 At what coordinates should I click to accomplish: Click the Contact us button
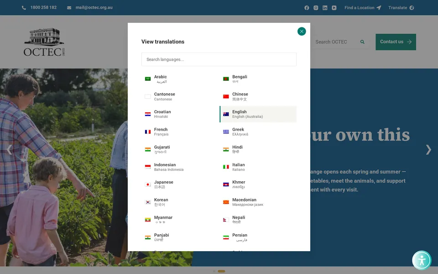click(x=396, y=42)
